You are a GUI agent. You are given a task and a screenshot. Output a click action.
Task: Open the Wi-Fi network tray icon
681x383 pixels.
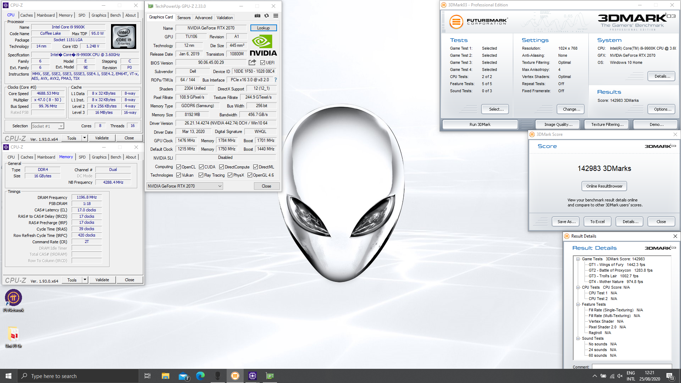click(612, 376)
